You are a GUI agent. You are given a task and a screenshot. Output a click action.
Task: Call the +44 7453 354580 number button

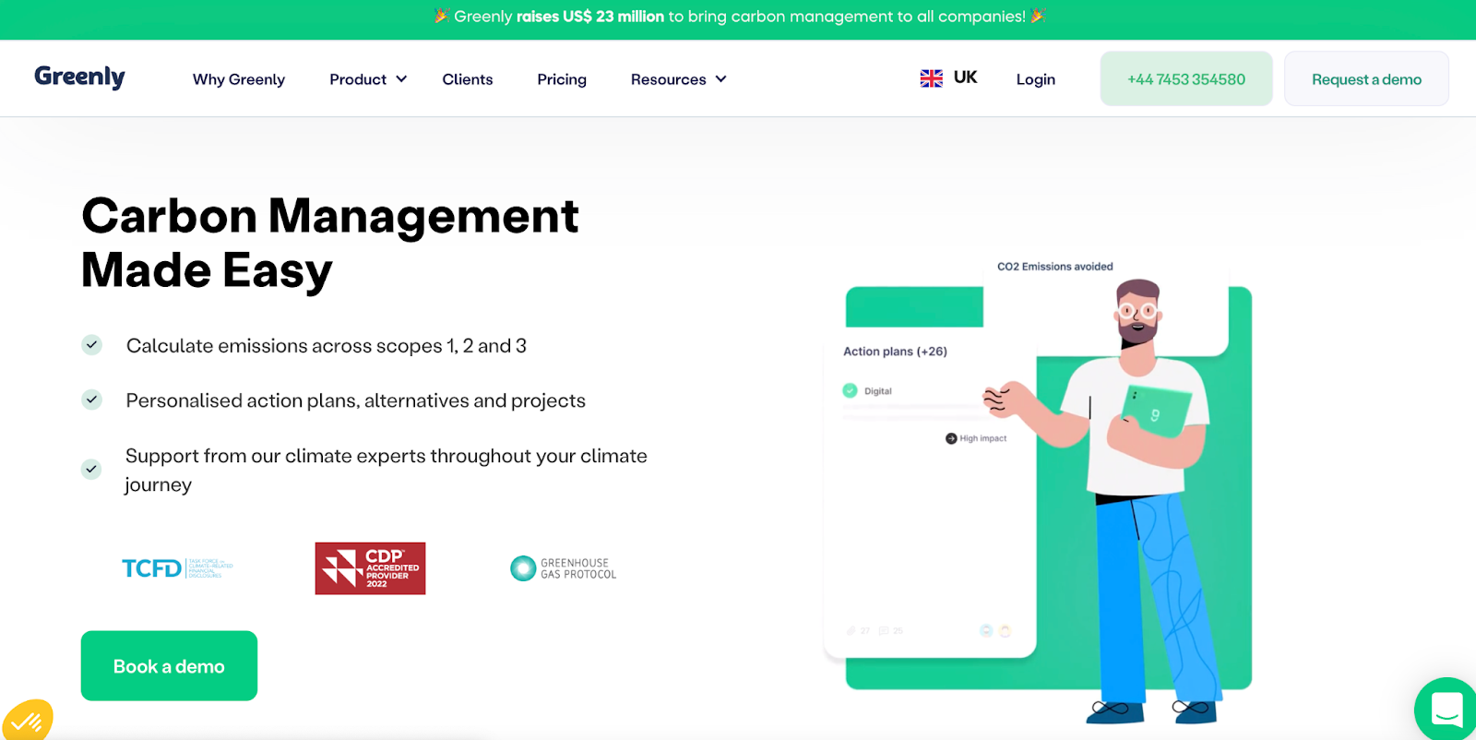click(1186, 78)
